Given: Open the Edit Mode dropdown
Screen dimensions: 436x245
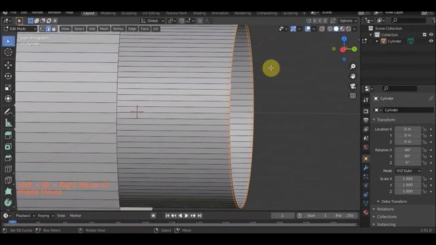Looking at the screenshot, I should tap(20, 29).
